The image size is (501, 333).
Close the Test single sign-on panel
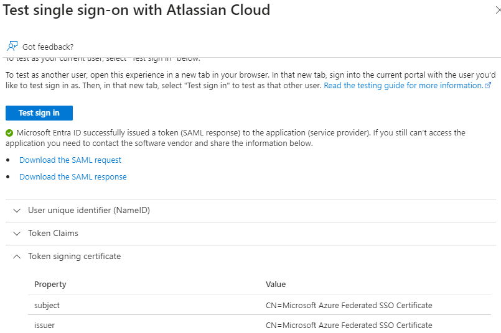coord(498,10)
